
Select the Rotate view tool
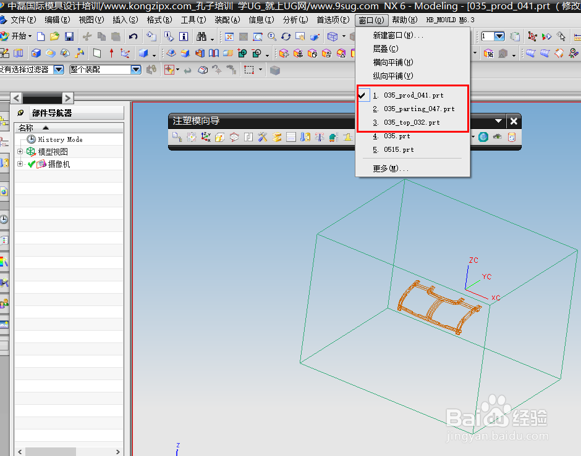286,36
